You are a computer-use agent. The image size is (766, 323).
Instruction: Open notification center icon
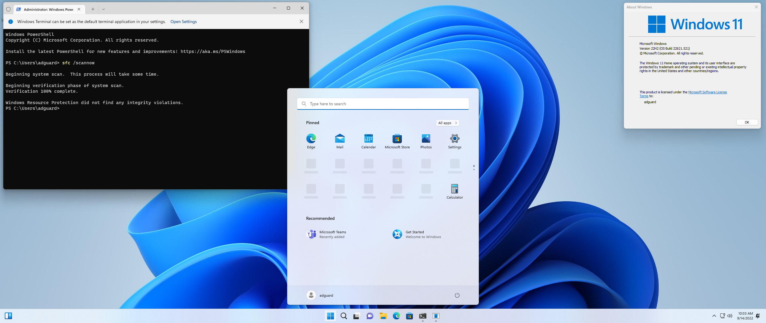click(x=758, y=316)
